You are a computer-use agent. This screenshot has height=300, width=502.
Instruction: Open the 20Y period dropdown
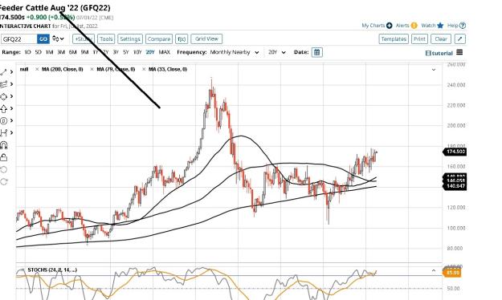[277, 52]
